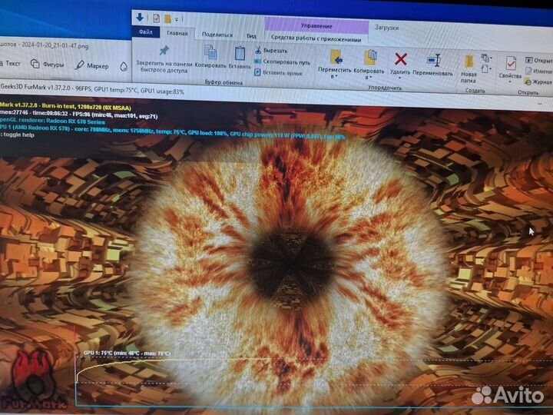The height and width of the screenshot is (415, 553).
Task: Select the Управление contextual tab
Action: pos(316,26)
